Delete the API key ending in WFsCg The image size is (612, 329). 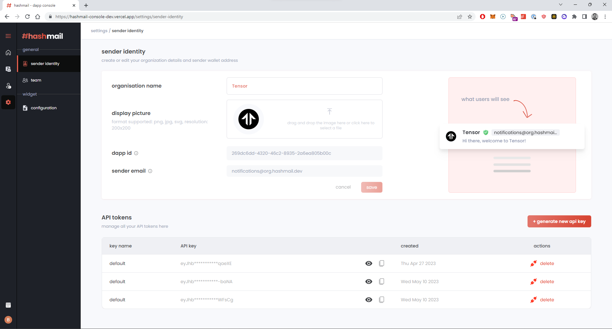(542, 300)
